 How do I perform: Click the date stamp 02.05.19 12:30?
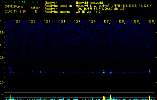click(15, 11)
